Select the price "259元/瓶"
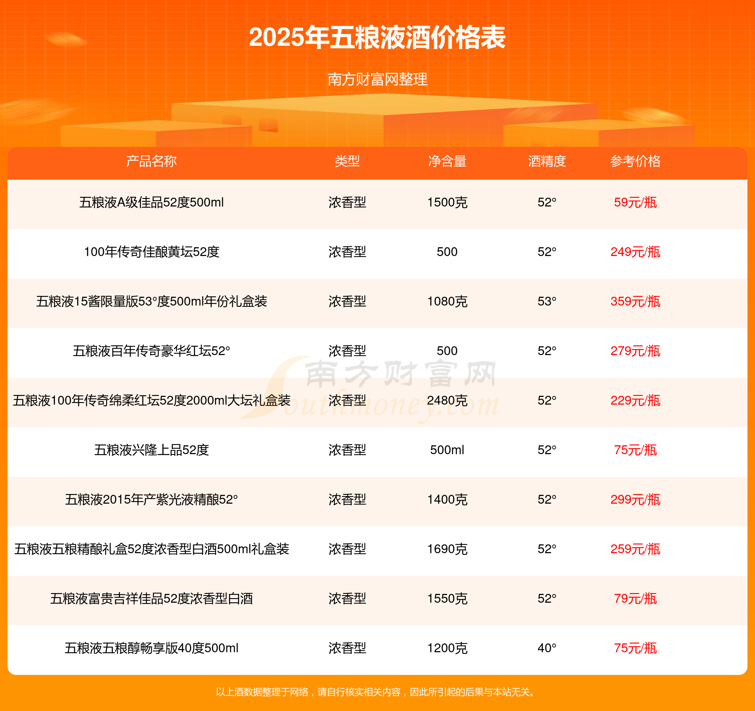The width and height of the screenshot is (755, 711). pyautogui.click(x=635, y=549)
